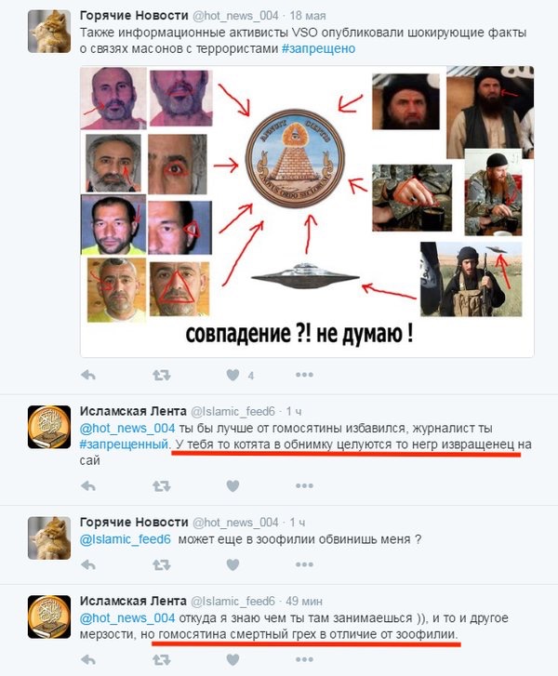Retweet the first Исламская Лента tweet

pos(161,486)
